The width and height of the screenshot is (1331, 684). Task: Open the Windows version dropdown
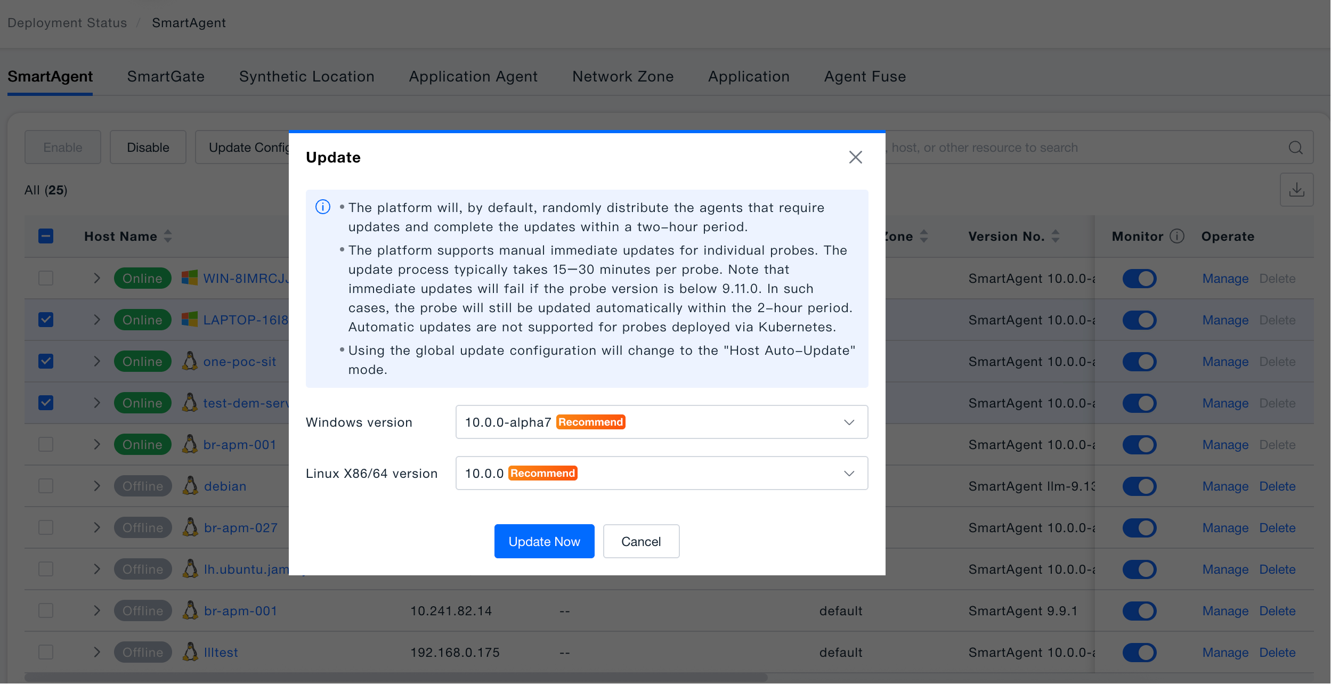tap(662, 422)
